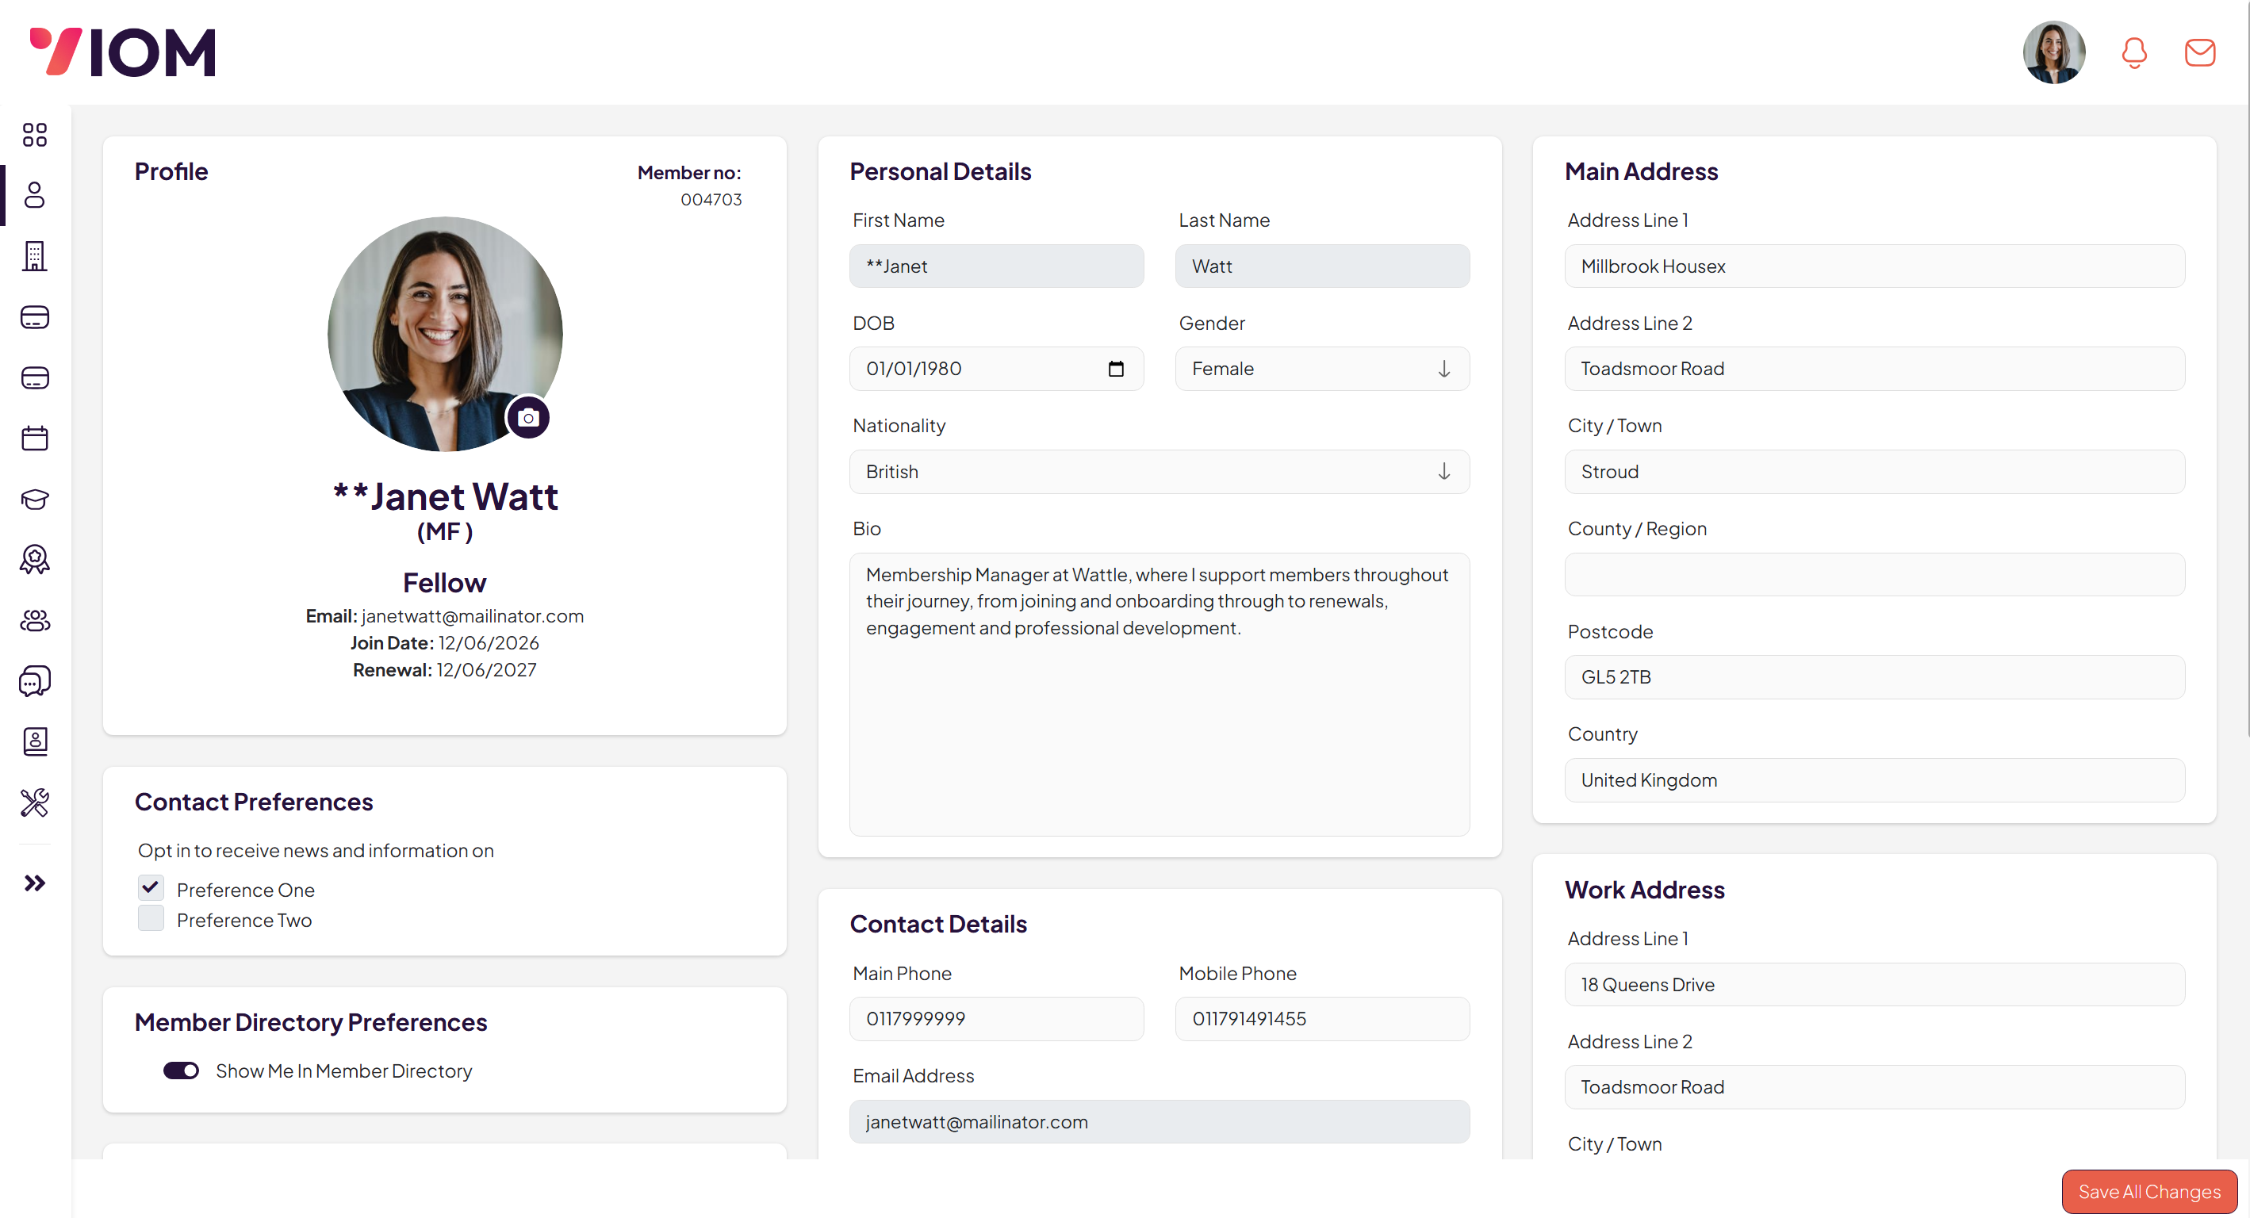Click the Main Address City / Town field containing Stroud
This screenshot has width=2250, height=1218.
tap(1874, 472)
